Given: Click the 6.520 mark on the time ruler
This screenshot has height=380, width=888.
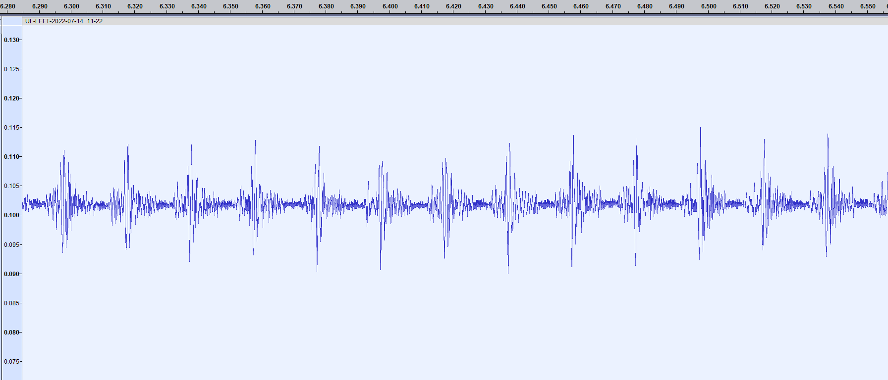Looking at the screenshot, I should coord(772,6).
